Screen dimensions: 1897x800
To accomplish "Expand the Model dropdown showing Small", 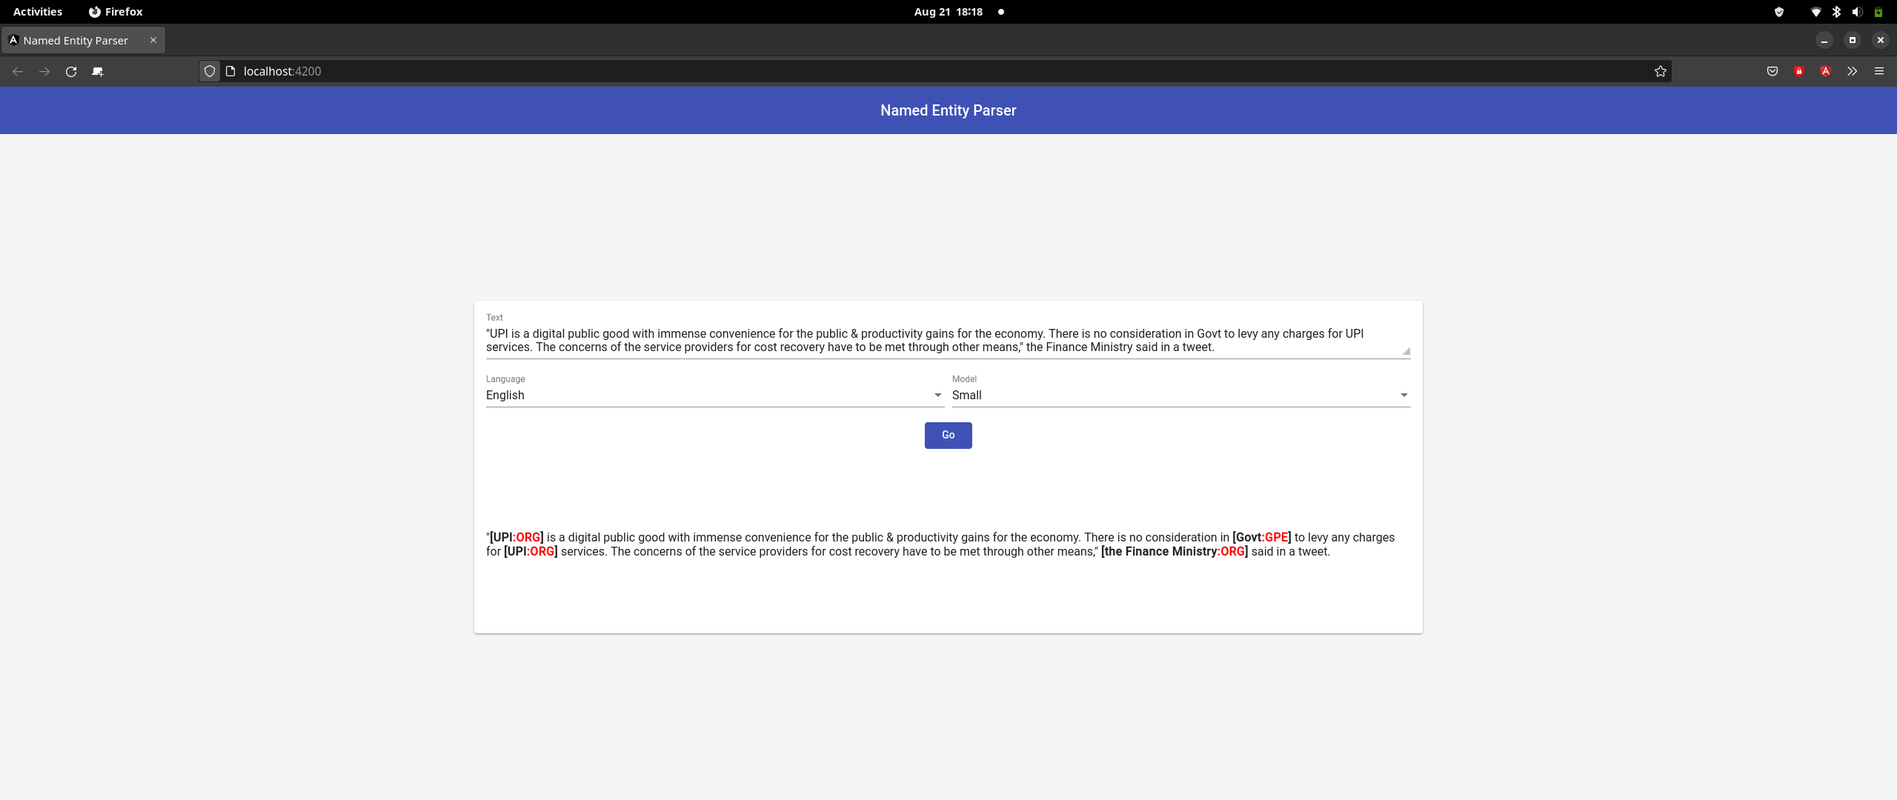I will tap(1180, 395).
